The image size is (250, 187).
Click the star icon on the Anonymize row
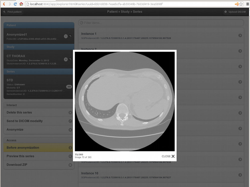pos(70,130)
